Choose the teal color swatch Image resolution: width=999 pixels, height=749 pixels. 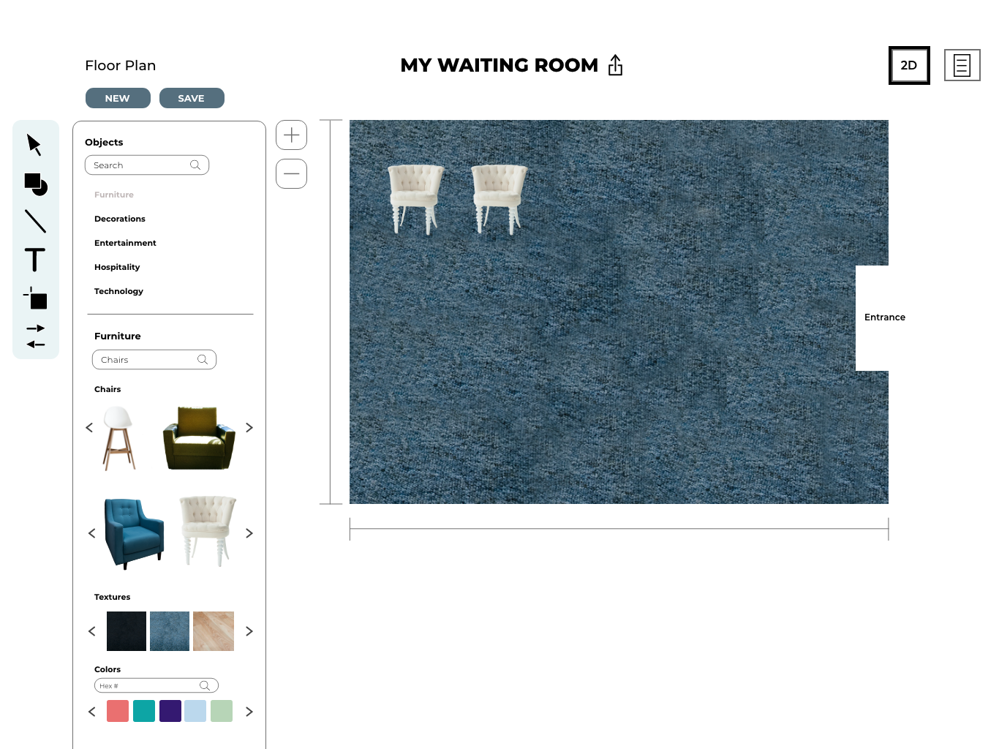(x=144, y=711)
